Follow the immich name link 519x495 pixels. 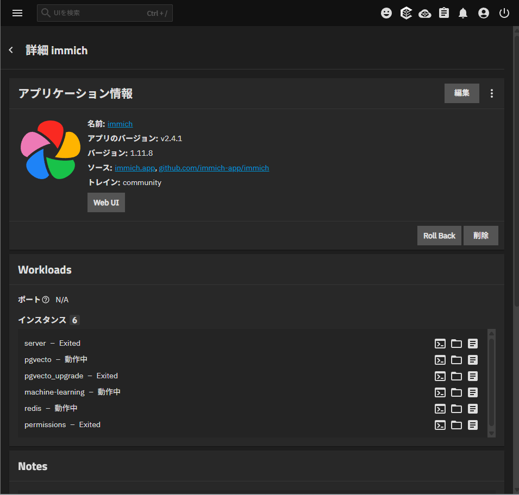(120, 124)
